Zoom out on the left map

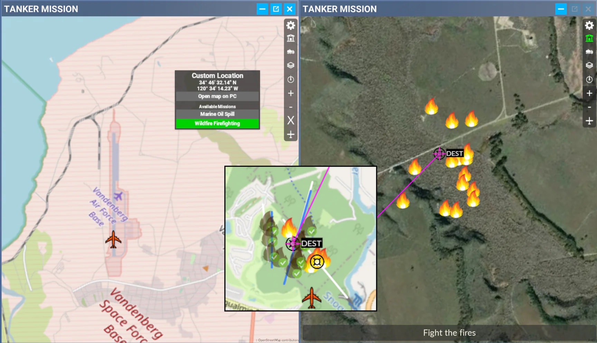(291, 107)
